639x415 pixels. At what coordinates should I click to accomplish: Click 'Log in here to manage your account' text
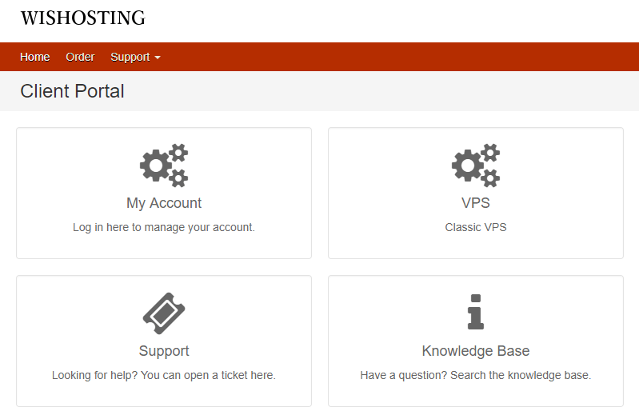pyautogui.click(x=164, y=227)
